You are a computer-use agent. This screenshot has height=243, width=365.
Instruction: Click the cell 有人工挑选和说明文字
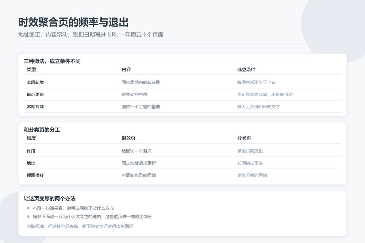pos(258,107)
